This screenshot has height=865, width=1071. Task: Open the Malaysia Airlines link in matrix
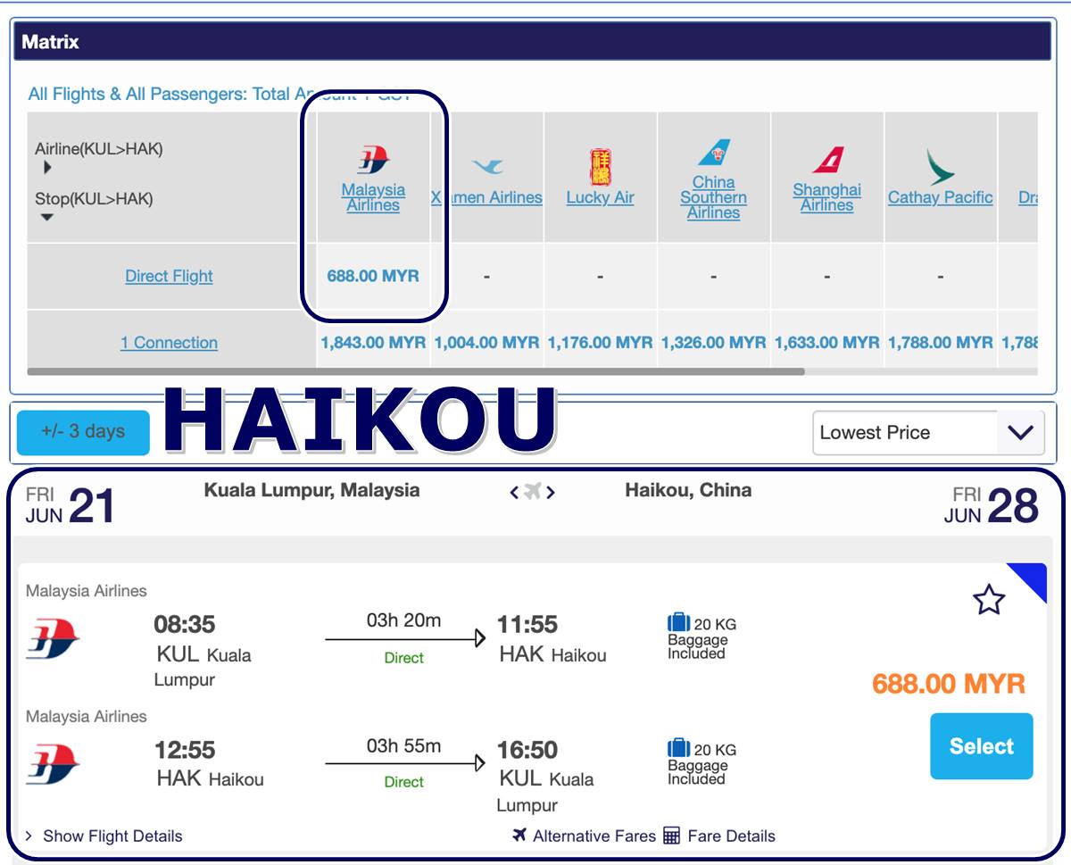pos(373,197)
